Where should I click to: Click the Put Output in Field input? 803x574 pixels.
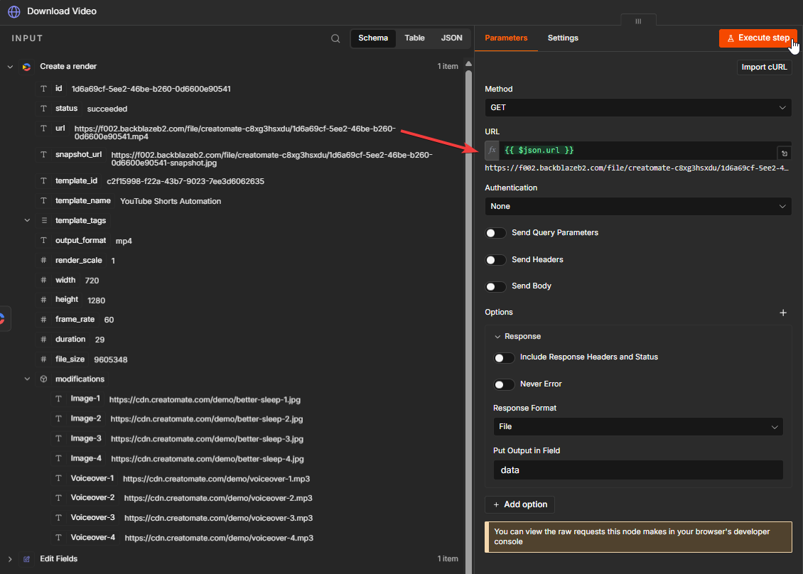click(x=637, y=470)
